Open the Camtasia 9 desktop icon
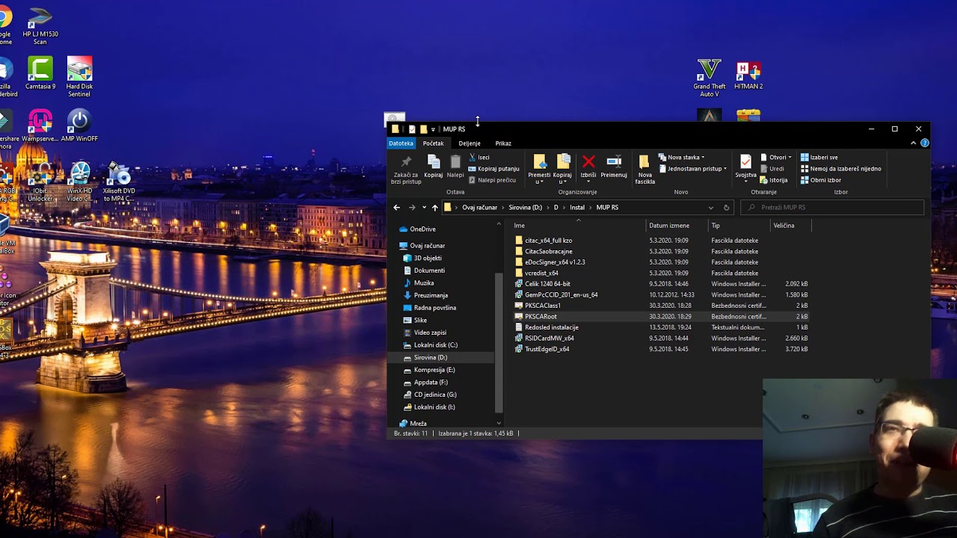The width and height of the screenshot is (957, 538). (40, 73)
